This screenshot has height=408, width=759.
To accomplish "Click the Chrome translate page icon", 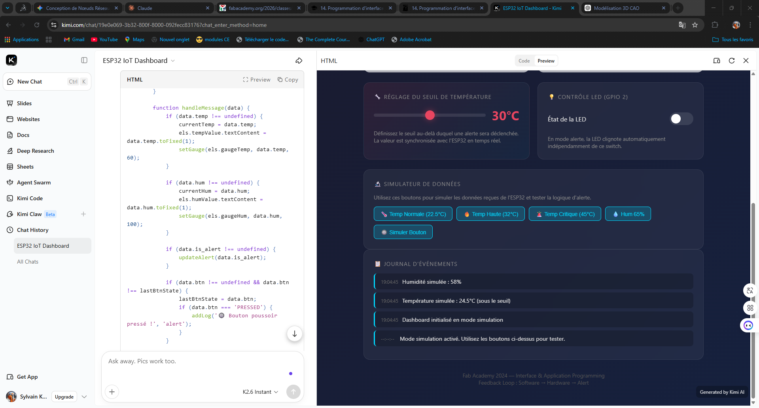I will pos(682,25).
